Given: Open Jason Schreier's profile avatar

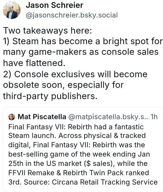Looking at the screenshot, I should [x=12, y=10].
